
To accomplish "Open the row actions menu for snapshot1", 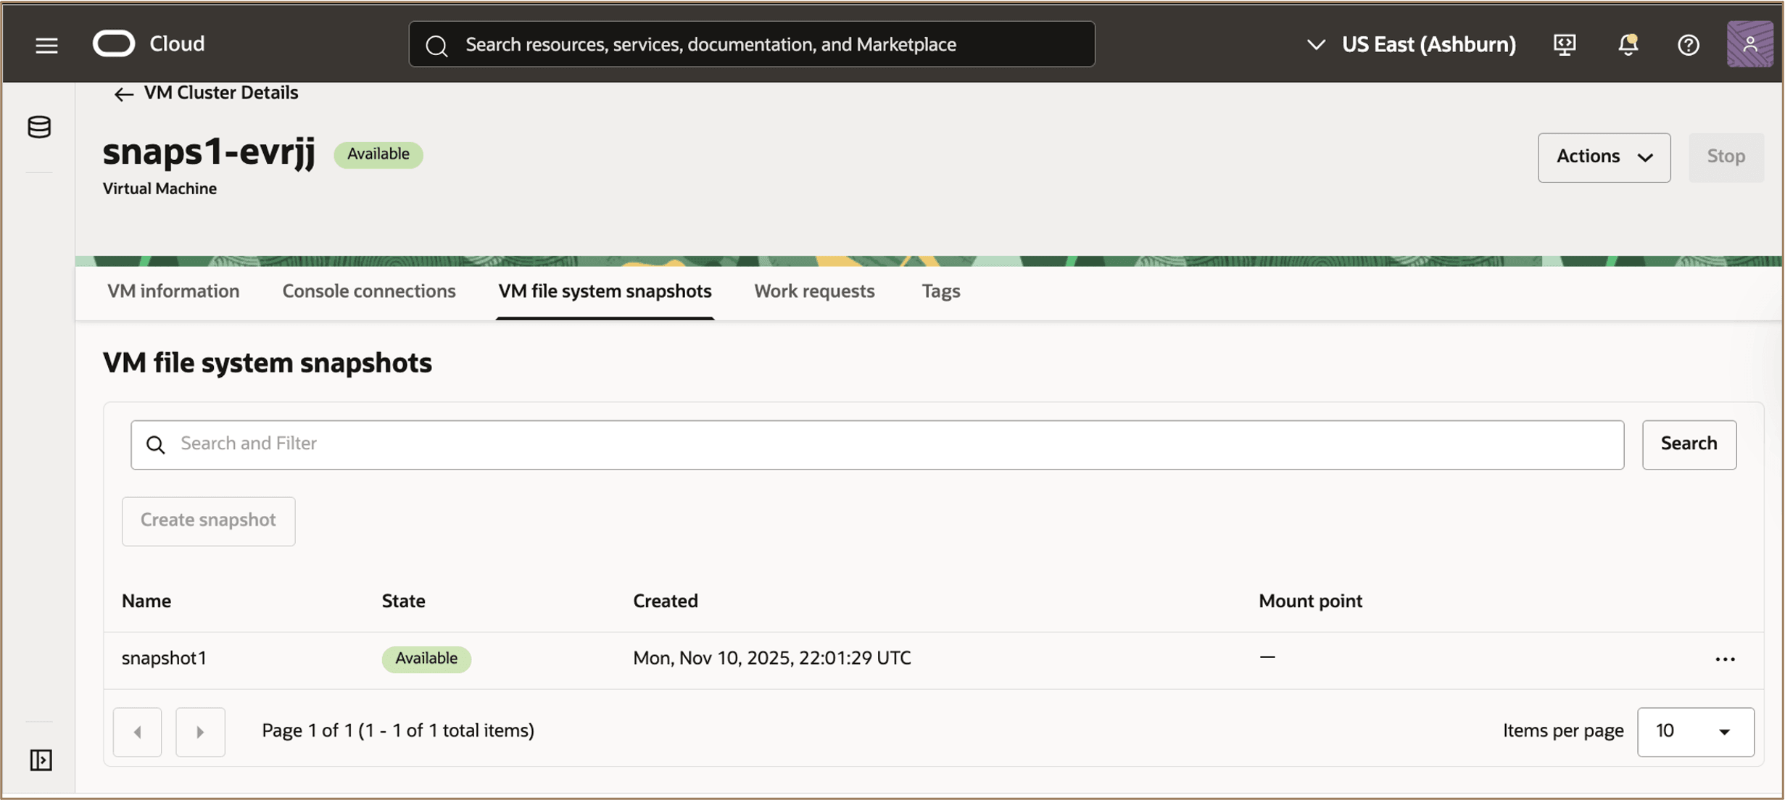I will click(1726, 658).
